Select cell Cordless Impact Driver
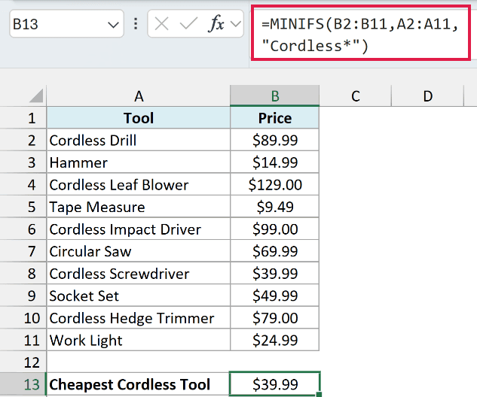Image resolution: width=477 pixels, height=397 pixels. (x=139, y=229)
